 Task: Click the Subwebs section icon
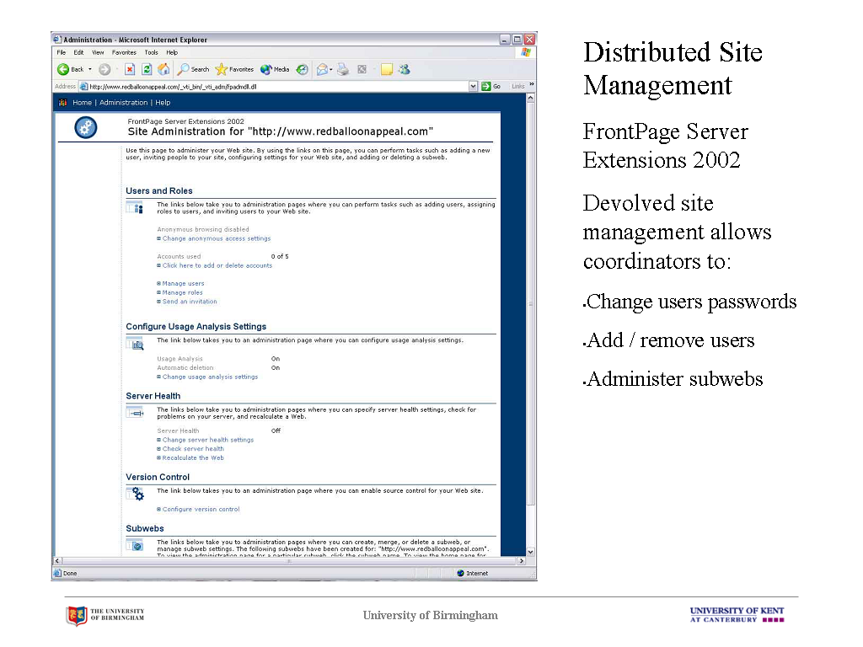136,545
